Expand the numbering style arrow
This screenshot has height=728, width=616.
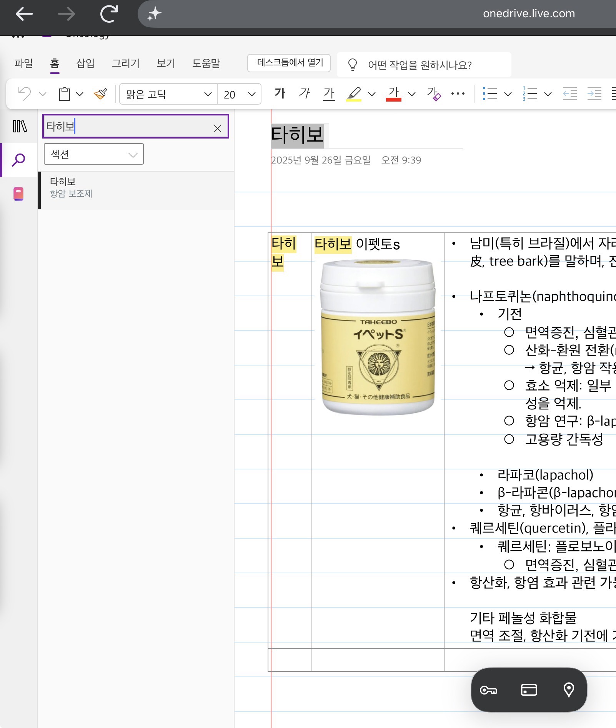pos(548,94)
